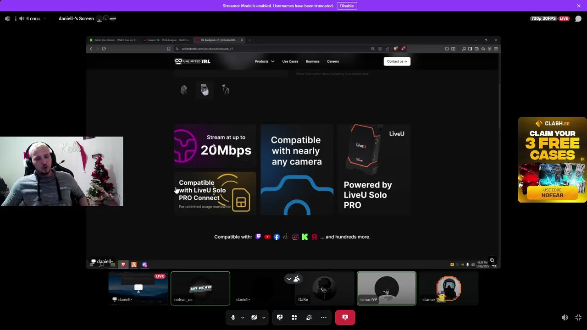Close the IRL Backpack v7 tab
The image size is (587, 330).
[242, 40]
